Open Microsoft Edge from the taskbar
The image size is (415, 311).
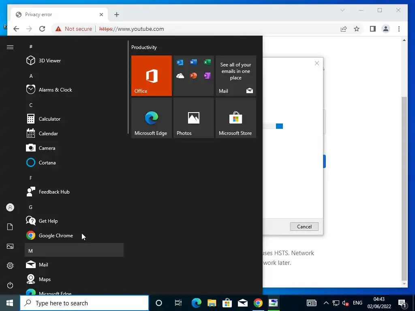(x=196, y=303)
